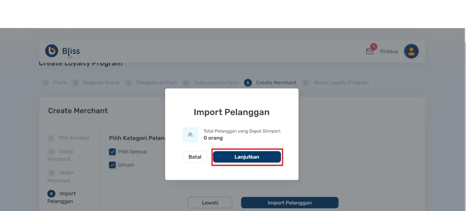Screen dimensions: 466x211
Task: Enable the Pilih Semua checkbox
Action: [112, 151]
